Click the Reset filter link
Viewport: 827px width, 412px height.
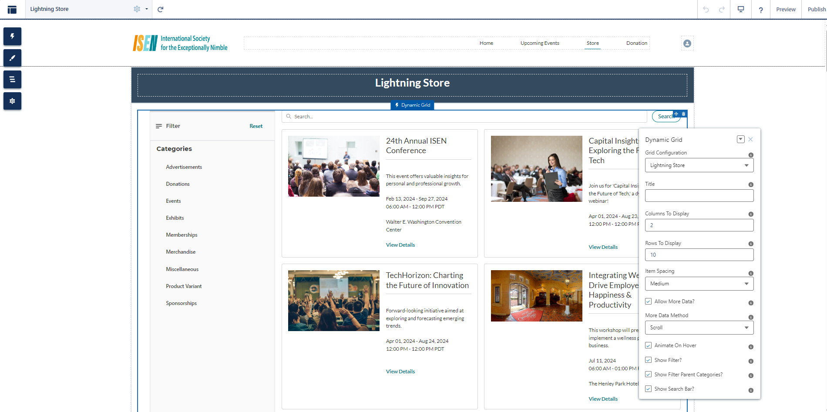pyautogui.click(x=256, y=126)
